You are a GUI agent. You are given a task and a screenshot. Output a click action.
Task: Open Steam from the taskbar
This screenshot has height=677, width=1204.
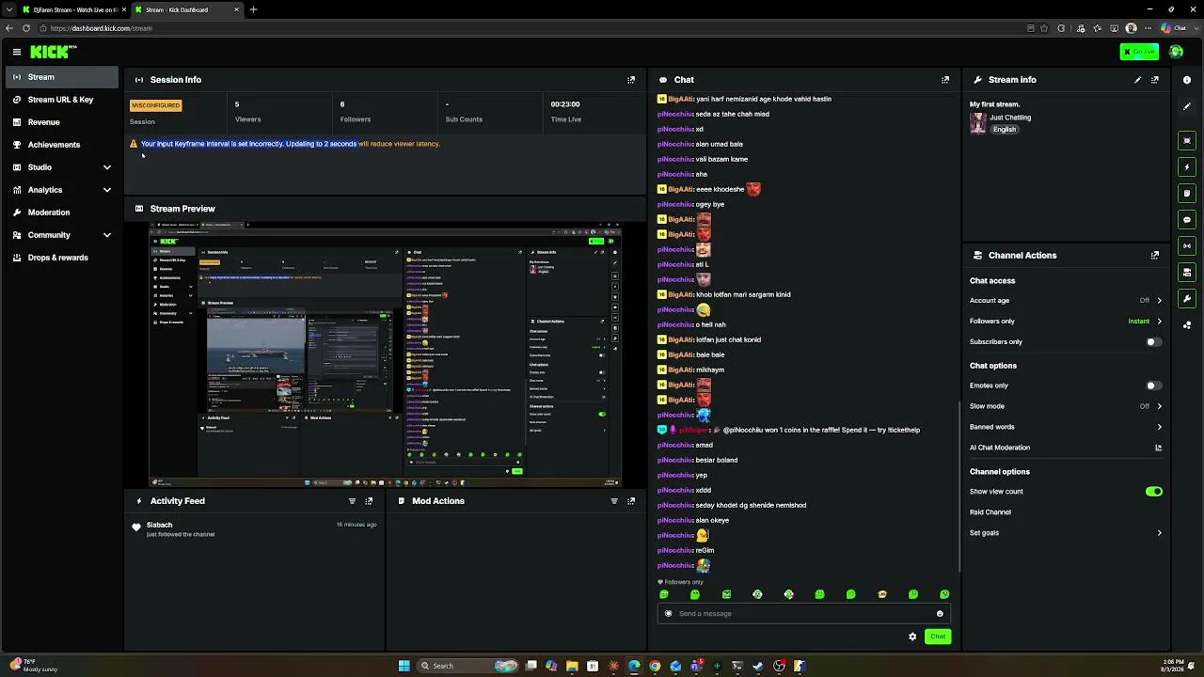(758, 666)
